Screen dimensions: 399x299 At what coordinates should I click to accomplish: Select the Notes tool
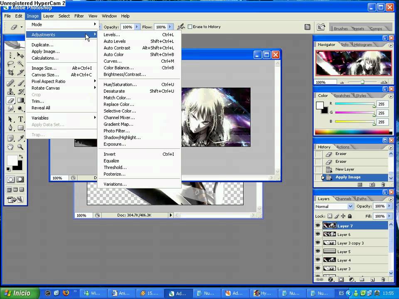pos(10,138)
